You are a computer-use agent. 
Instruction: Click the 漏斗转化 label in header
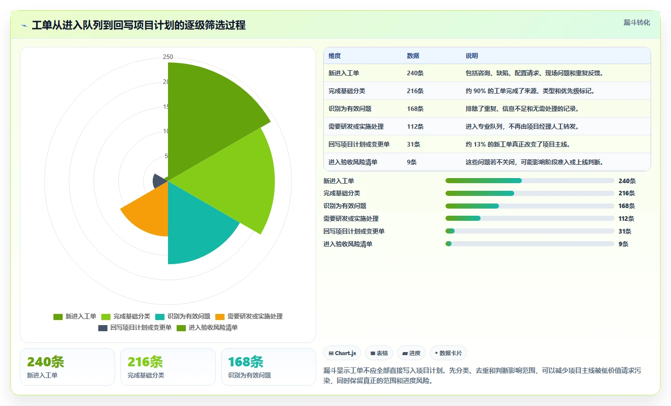(x=637, y=22)
